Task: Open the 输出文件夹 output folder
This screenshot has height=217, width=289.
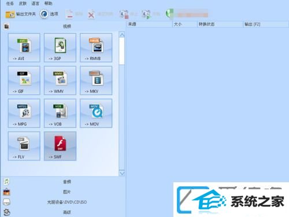Action: pos(20,14)
